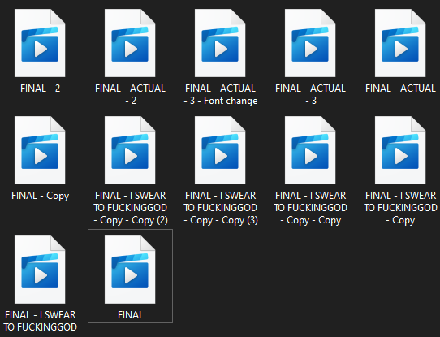Select the FINAL - Copy video file icon
The height and width of the screenshot is (337, 440).
coord(40,150)
